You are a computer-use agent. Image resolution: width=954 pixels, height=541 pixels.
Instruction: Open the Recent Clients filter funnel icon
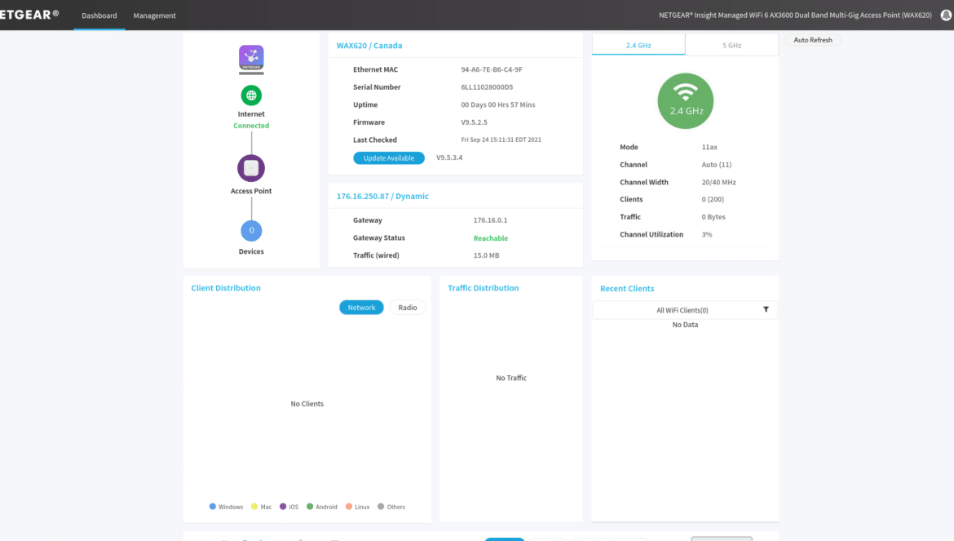coord(766,310)
